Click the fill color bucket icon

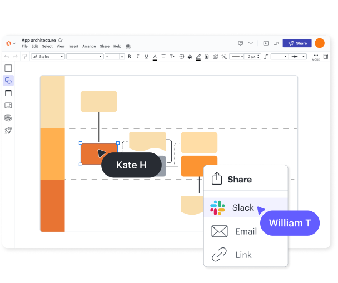(x=190, y=57)
